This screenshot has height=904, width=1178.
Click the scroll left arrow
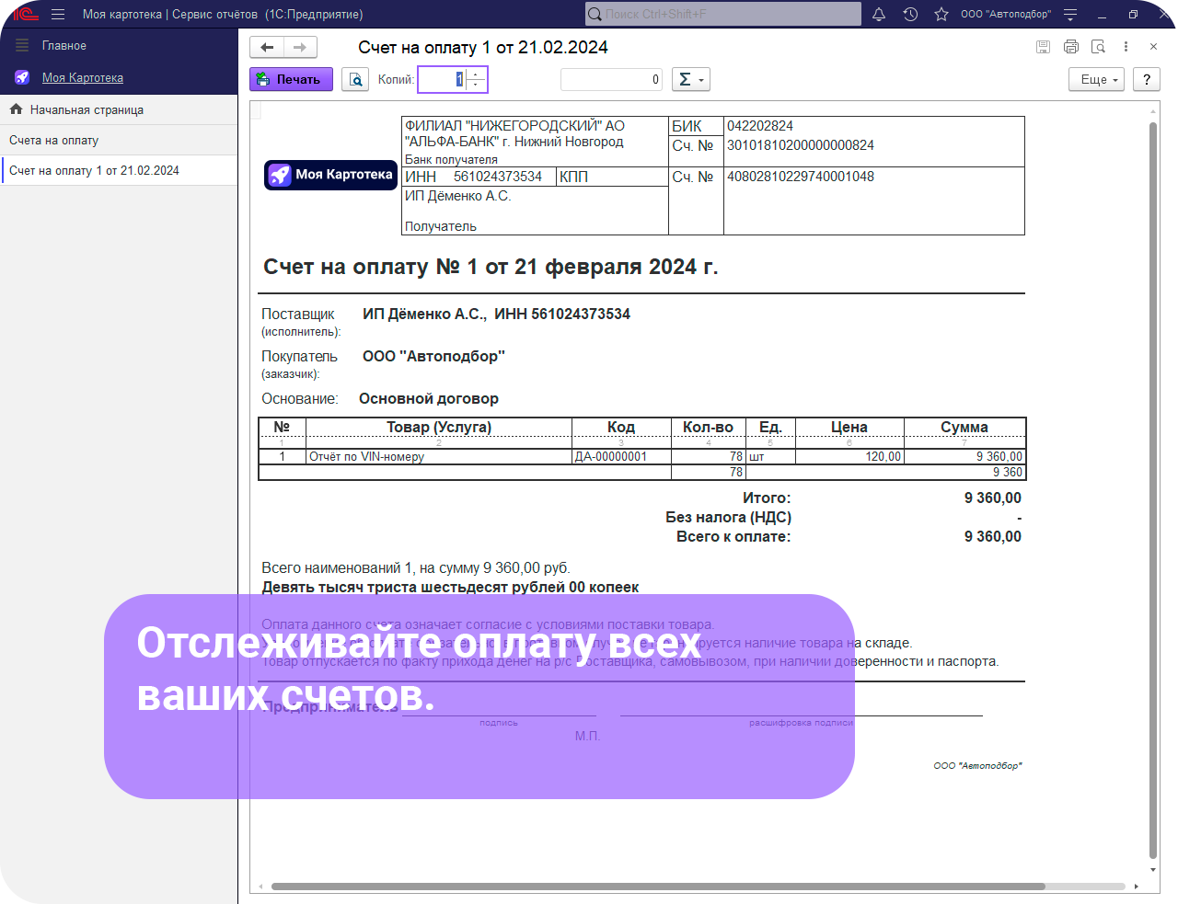coord(260,887)
